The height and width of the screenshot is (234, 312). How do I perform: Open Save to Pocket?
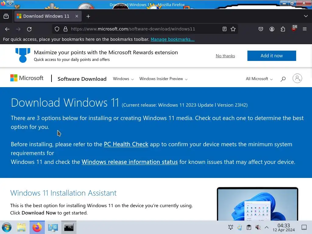click(x=261, y=29)
